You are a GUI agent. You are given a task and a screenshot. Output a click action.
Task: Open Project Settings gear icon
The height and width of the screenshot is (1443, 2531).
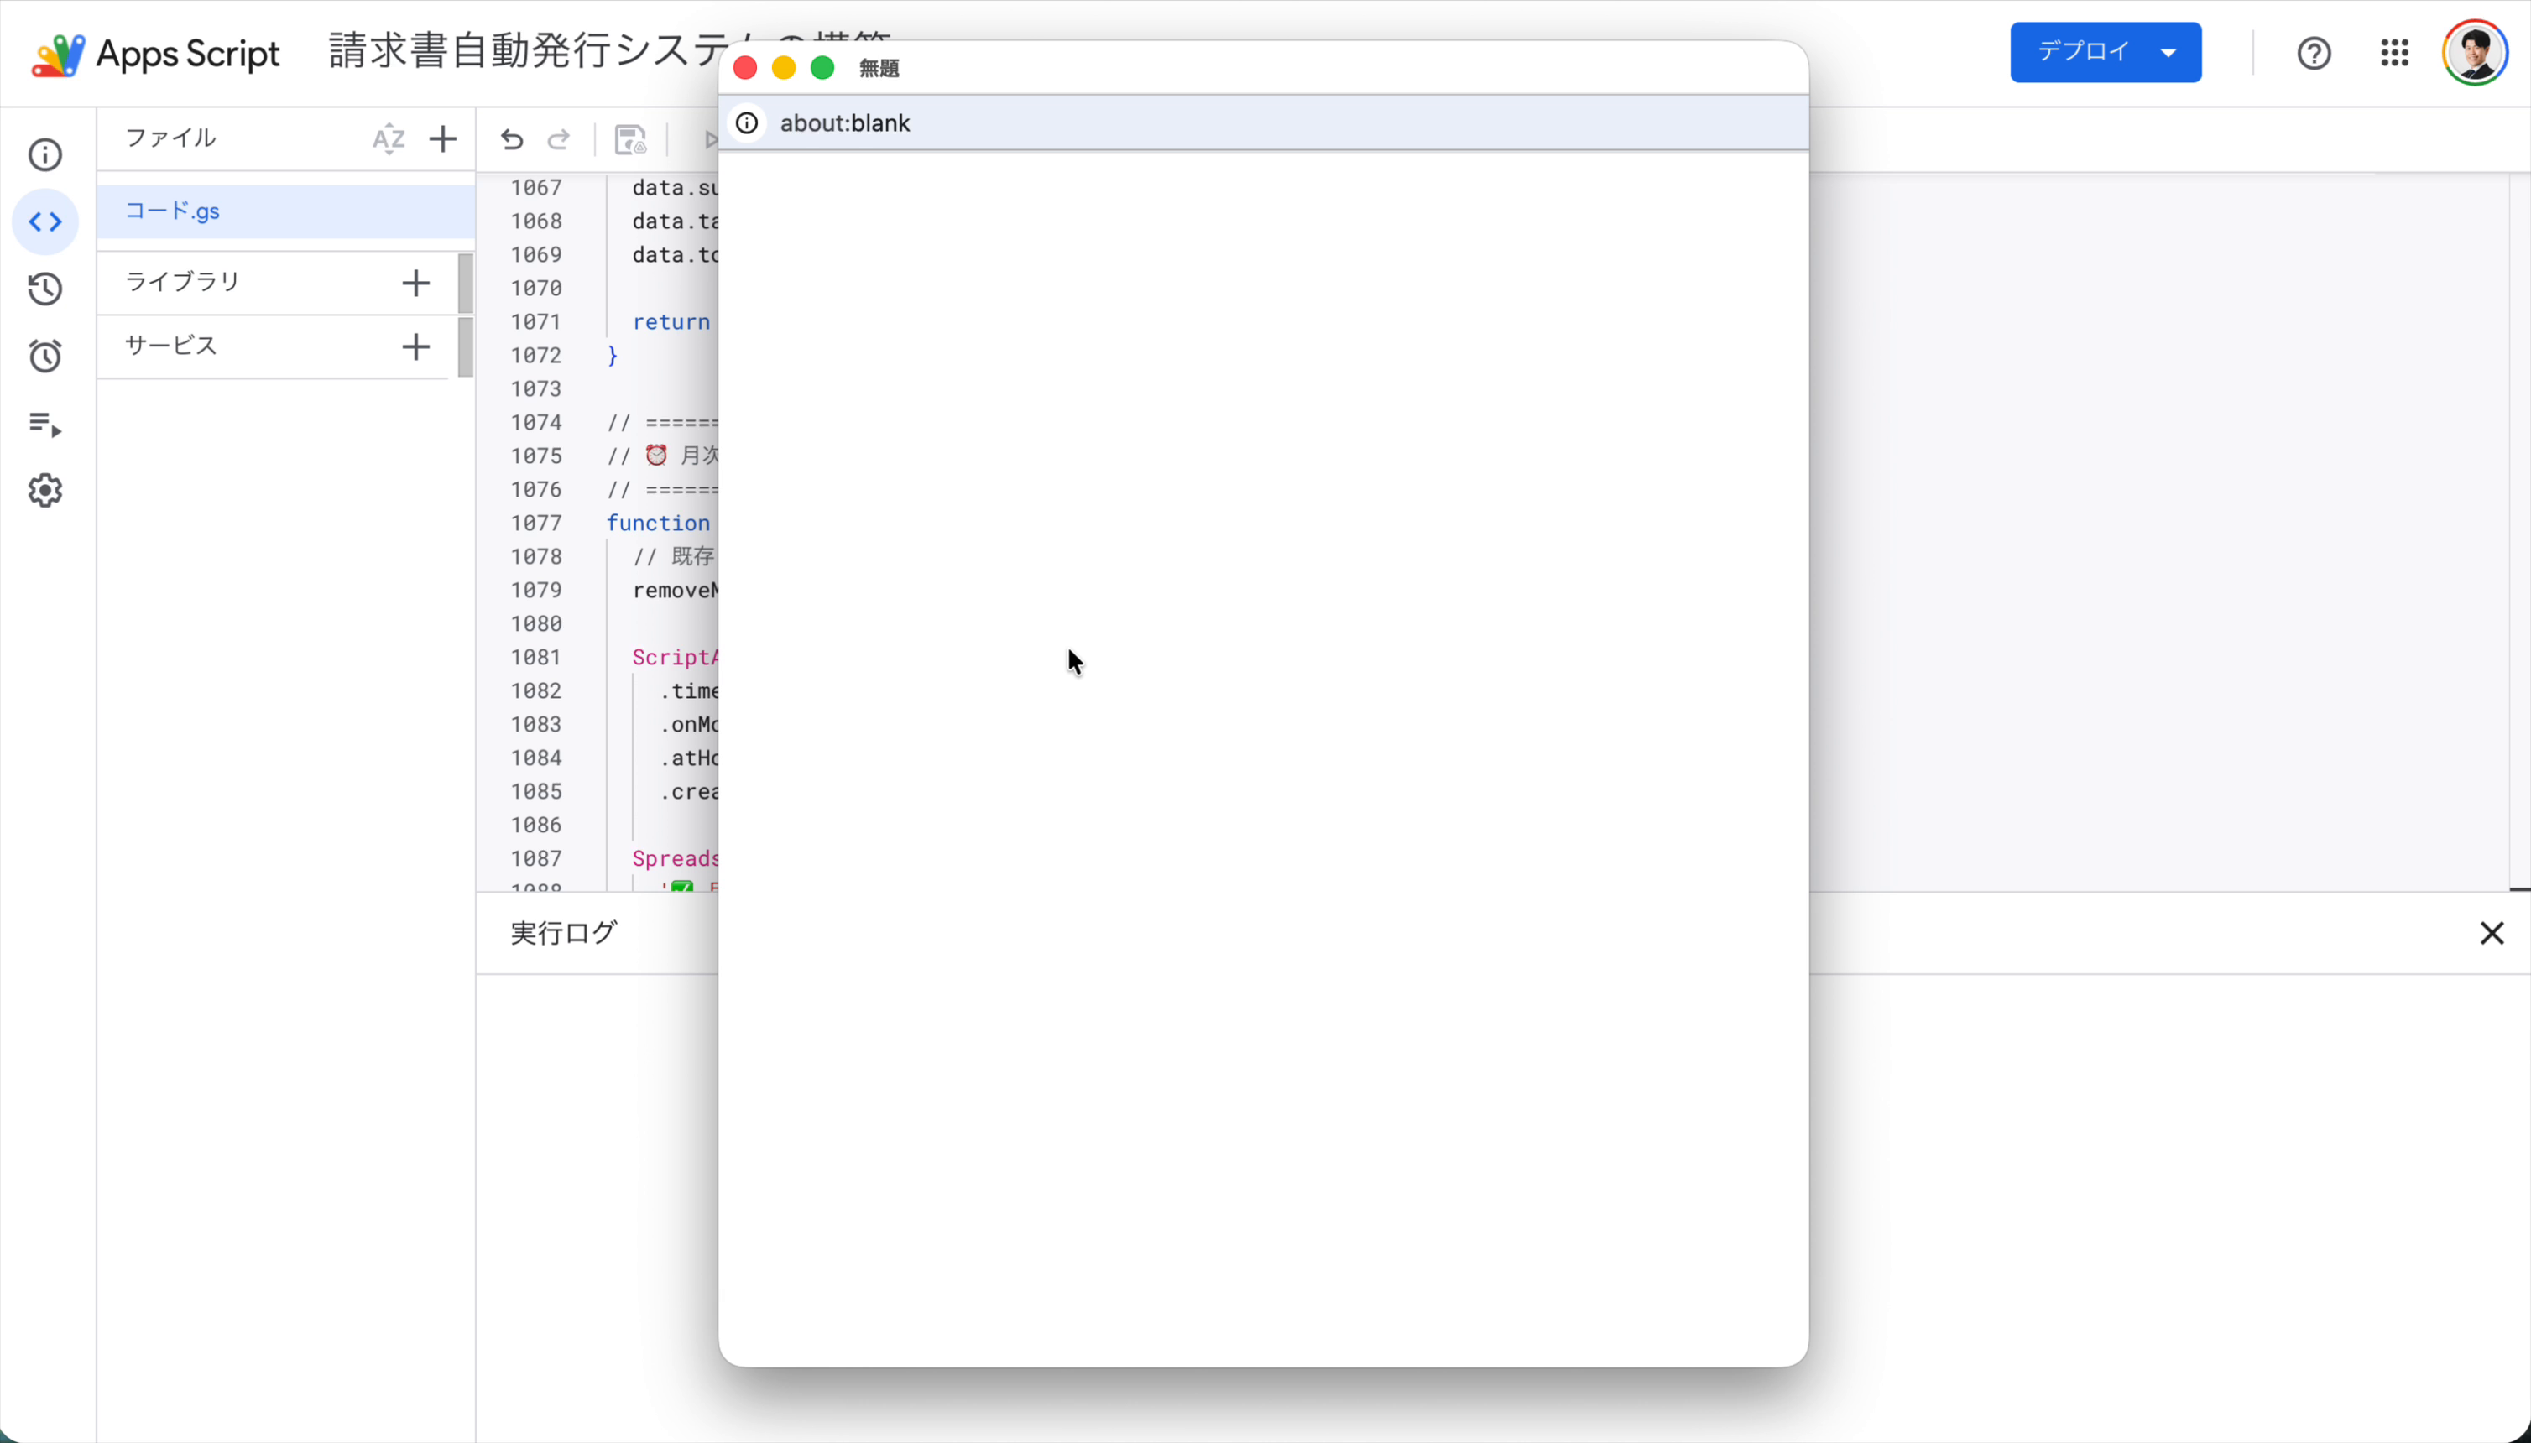(x=45, y=491)
